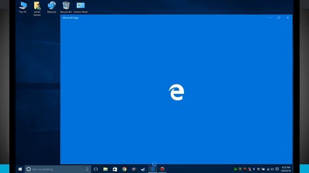The image size is (309, 173).
Task: Click the green arrow tray icon
Action: 235,169
